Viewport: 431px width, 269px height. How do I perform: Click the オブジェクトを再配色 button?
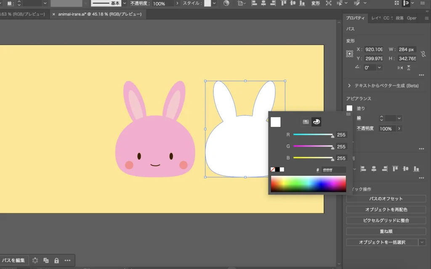[386, 209]
